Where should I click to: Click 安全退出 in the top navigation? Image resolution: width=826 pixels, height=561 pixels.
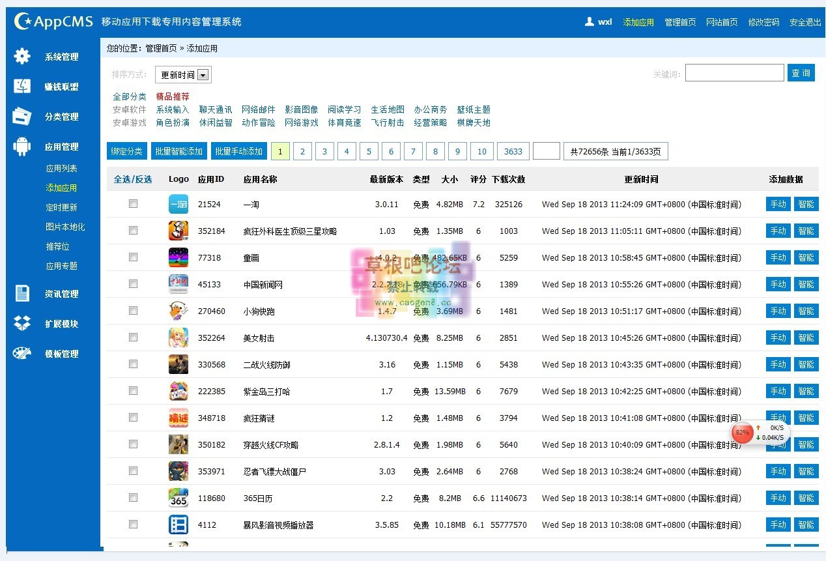pyautogui.click(x=805, y=22)
